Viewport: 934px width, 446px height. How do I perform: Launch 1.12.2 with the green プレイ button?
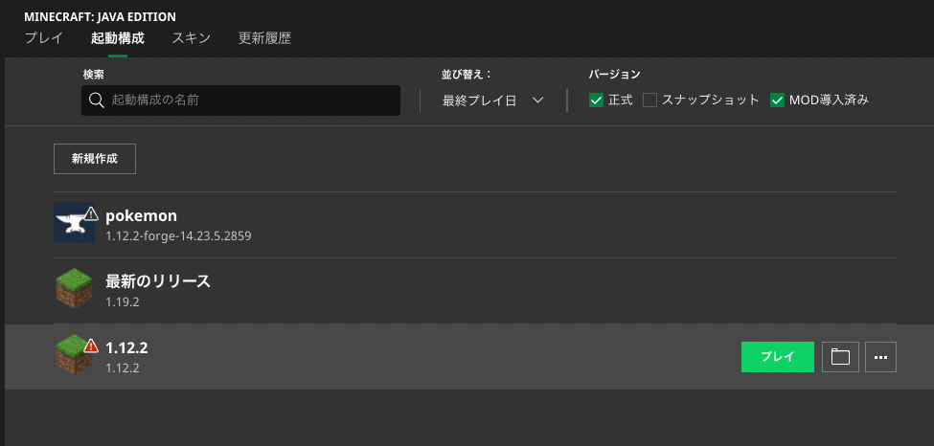click(777, 357)
